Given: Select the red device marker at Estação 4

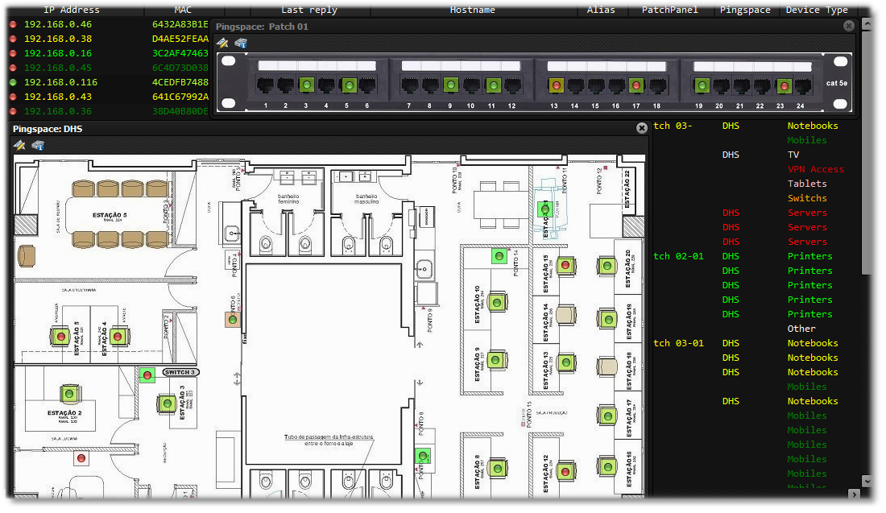Looking at the screenshot, I should pos(118,337).
